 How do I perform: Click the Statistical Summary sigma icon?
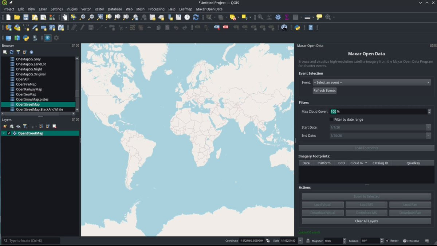287,17
